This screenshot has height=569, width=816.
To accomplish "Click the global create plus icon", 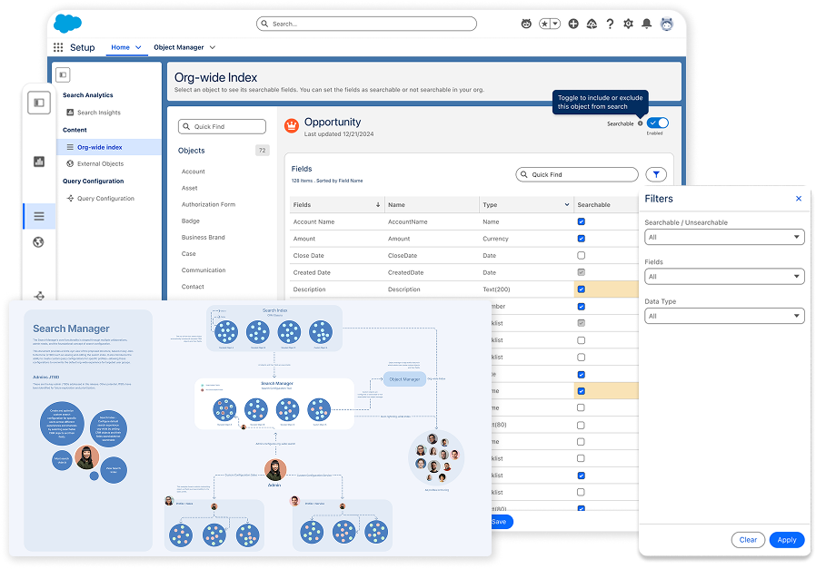I will pyautogui.click(x=573, y=24).
